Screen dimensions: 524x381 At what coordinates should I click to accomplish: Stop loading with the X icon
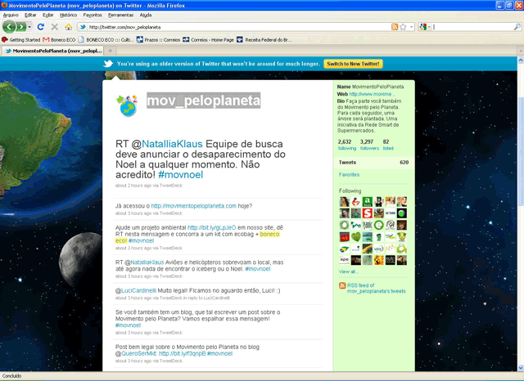point(55,27)
